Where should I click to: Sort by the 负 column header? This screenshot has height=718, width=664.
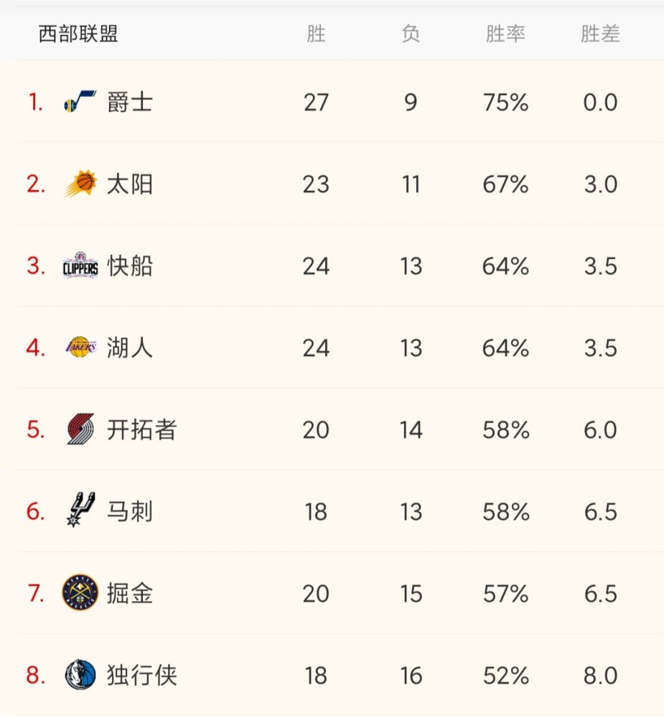click(x=411, y=34)
